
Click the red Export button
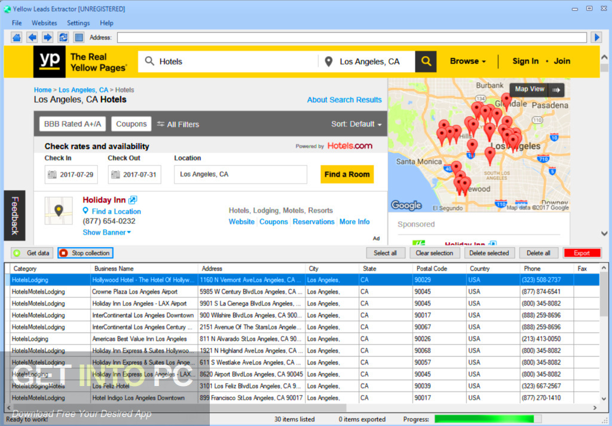pyautogui.click(x=582, y=253)
